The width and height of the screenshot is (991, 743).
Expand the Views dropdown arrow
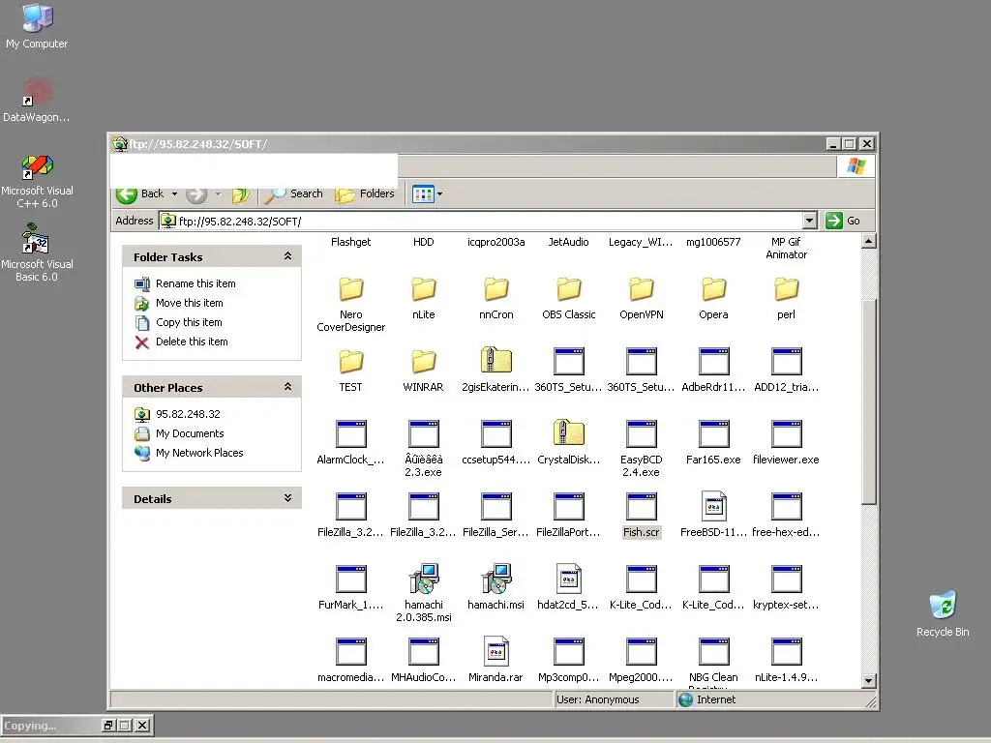(440, 193)
